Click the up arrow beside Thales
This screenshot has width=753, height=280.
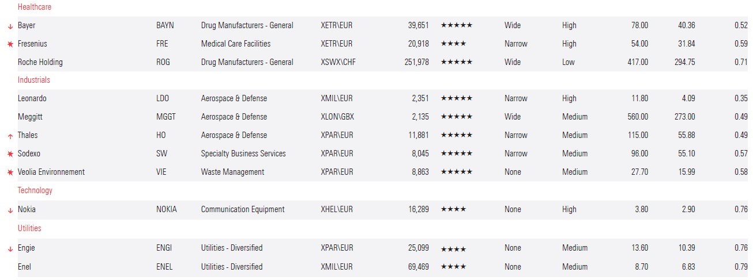click(x=10, y=136)
